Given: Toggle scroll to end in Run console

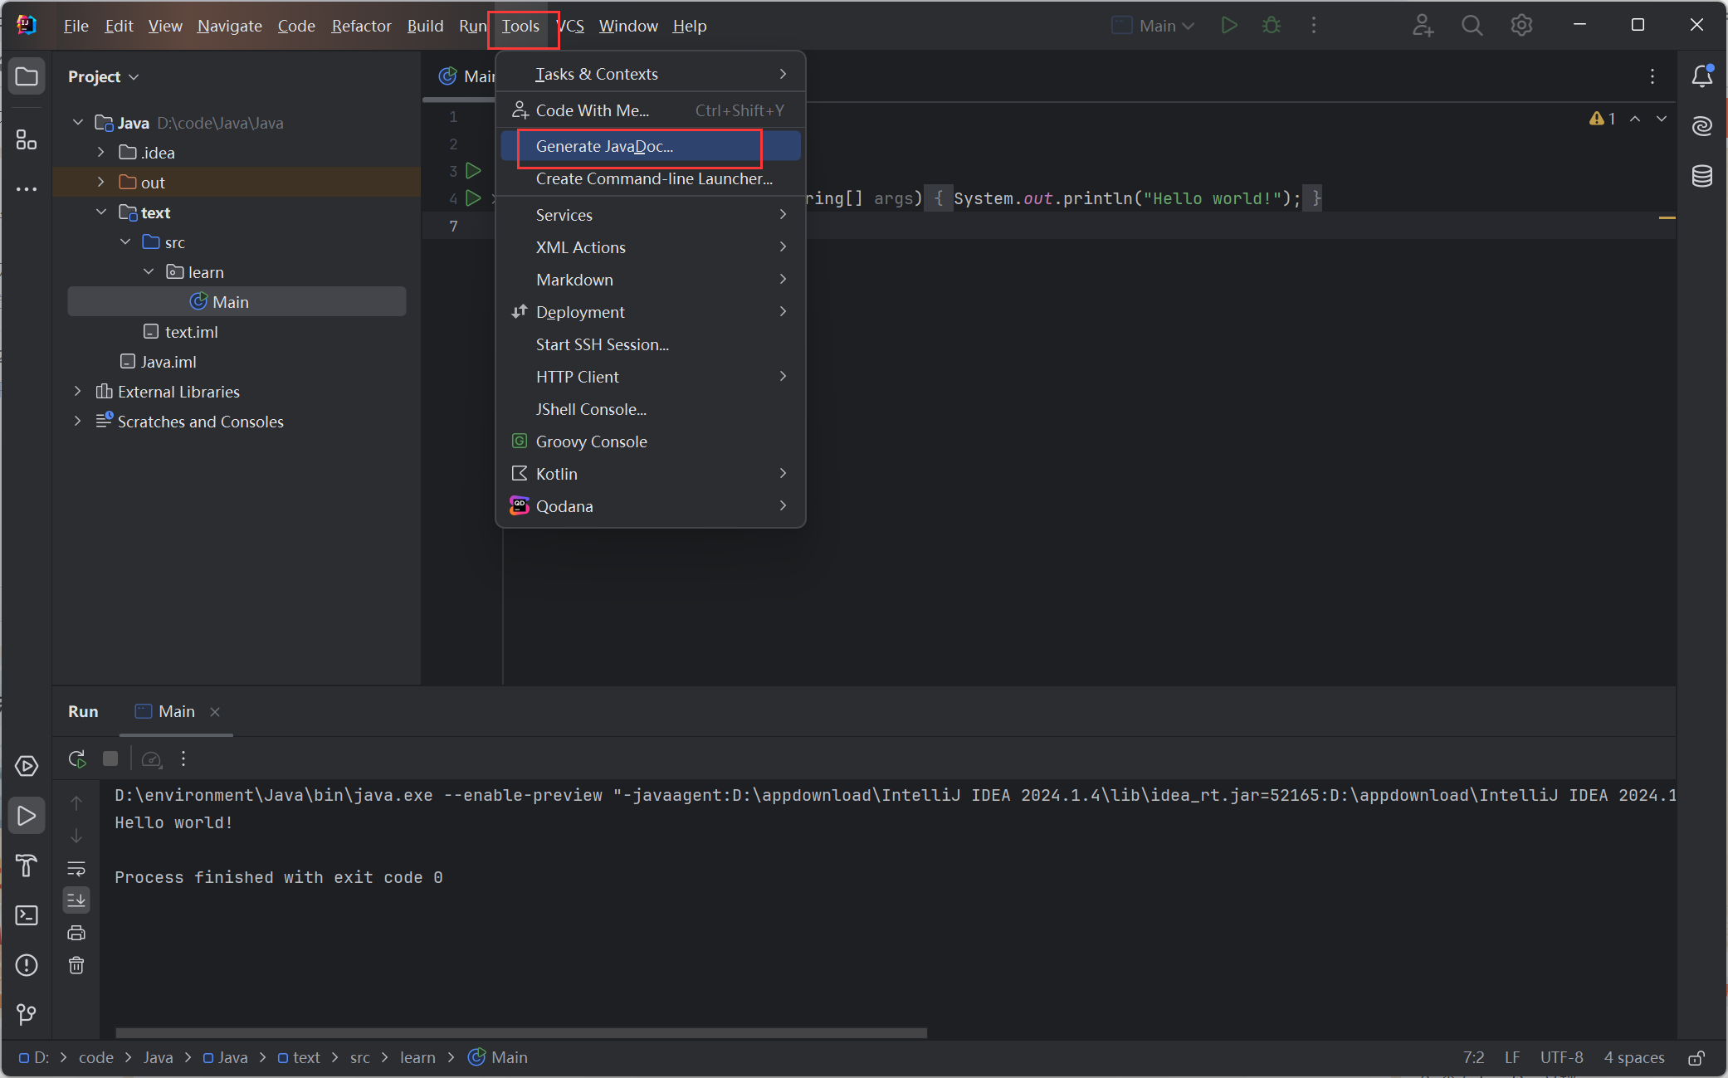Looking at the screenshot, I should [x=76, y=900].
